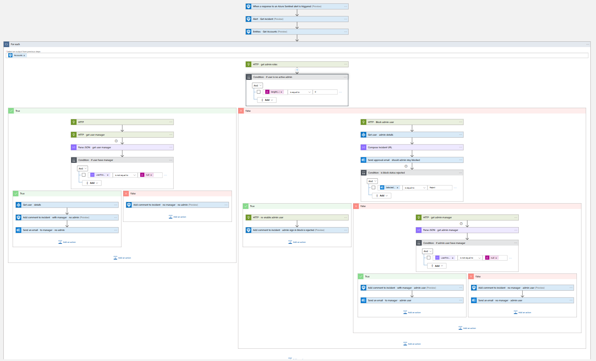Click the Get user details icon

[18, 205]
